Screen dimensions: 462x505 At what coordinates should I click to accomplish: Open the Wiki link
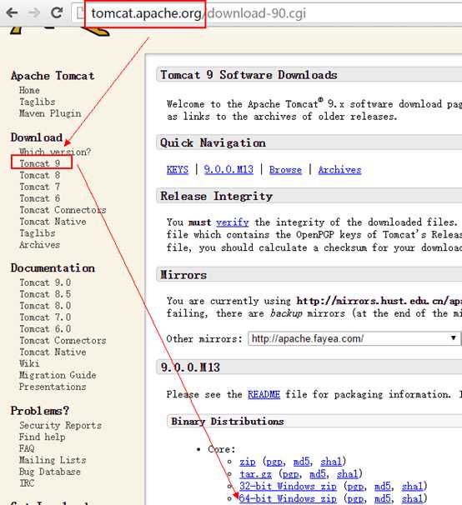[29, 363]
